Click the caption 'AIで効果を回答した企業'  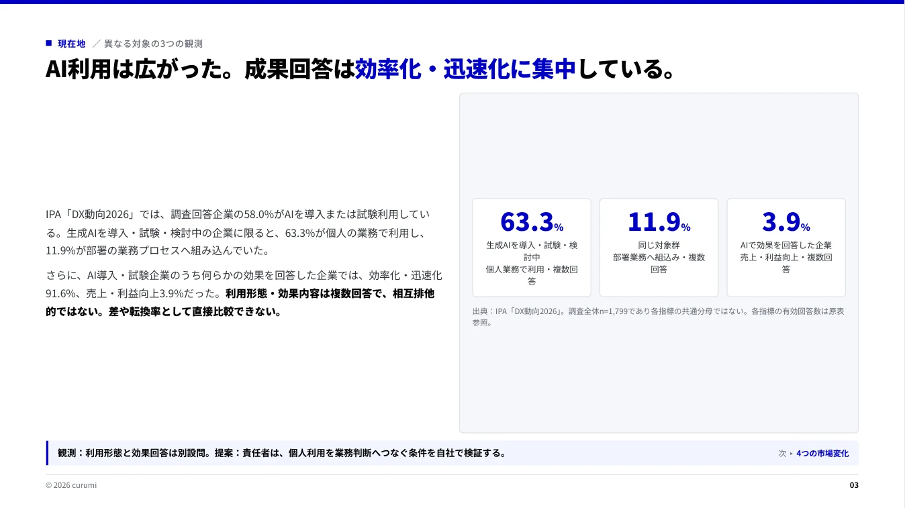click(786, 245)
